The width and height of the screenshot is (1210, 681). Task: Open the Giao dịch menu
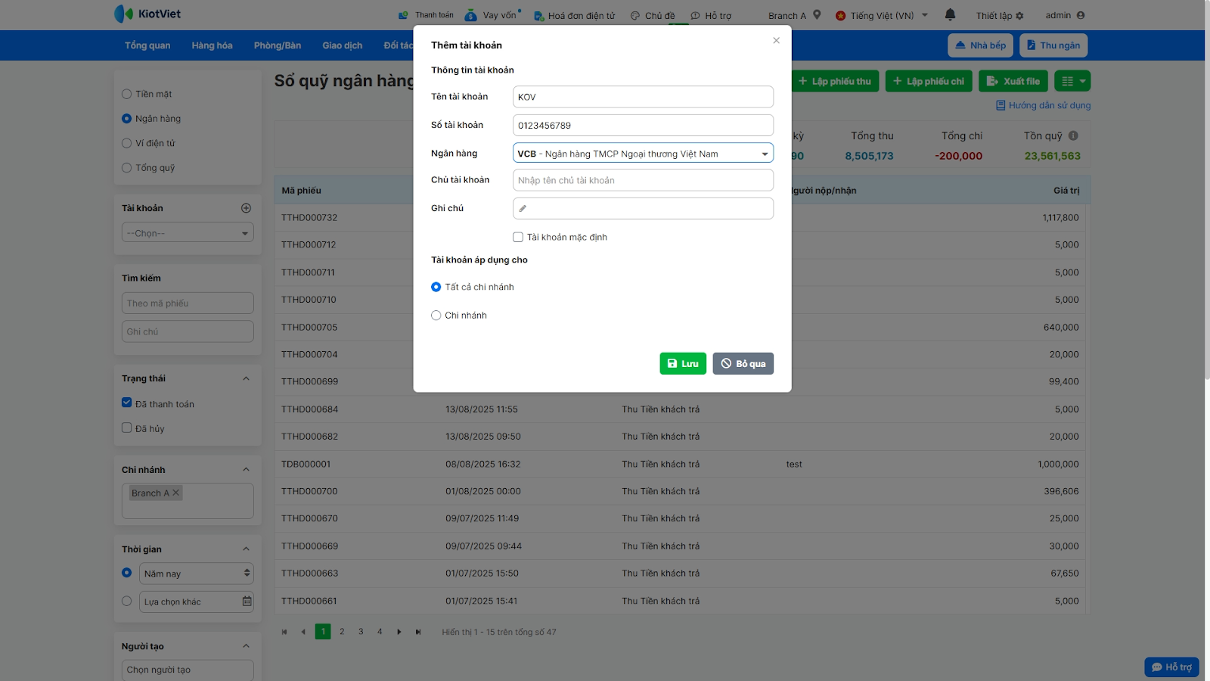click(x=343, y=45)
